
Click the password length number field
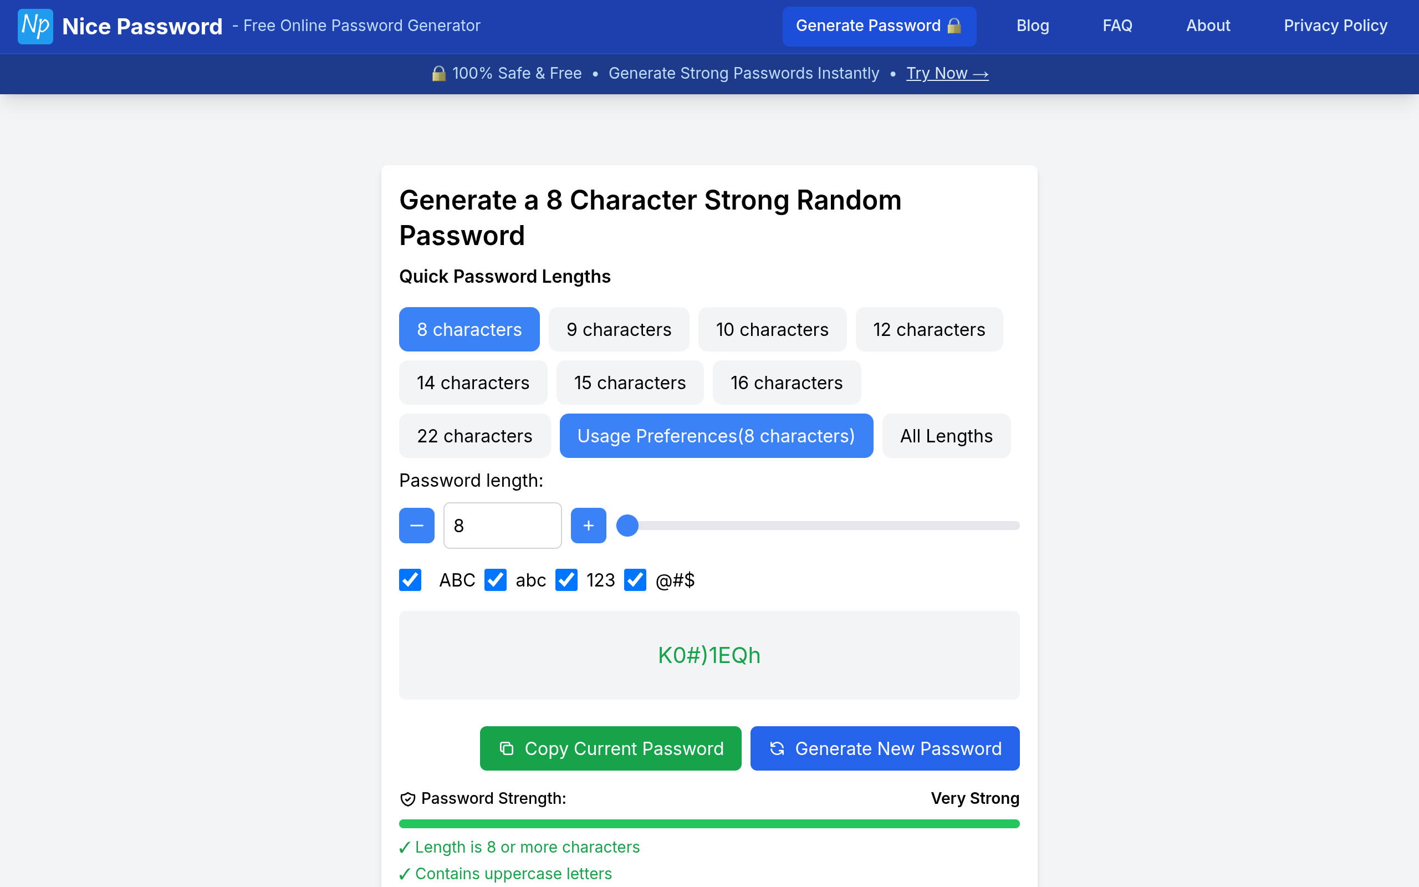[503, 526]
